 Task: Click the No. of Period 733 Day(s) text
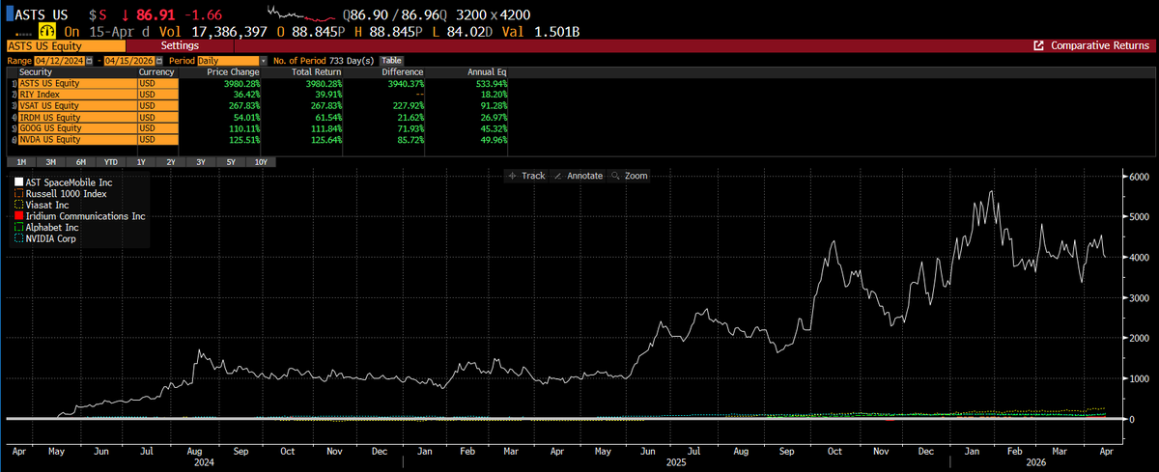click(324, 60)
